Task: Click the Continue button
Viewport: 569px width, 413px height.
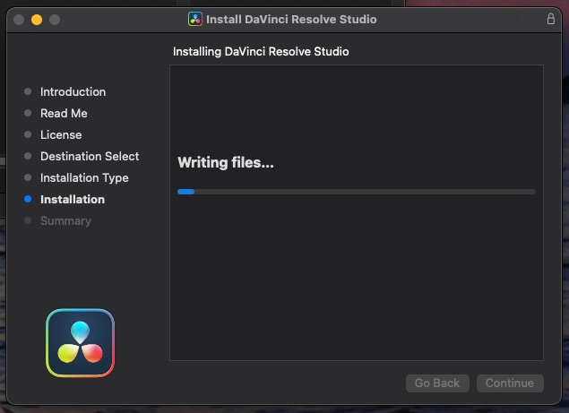Action: point(510,383)
